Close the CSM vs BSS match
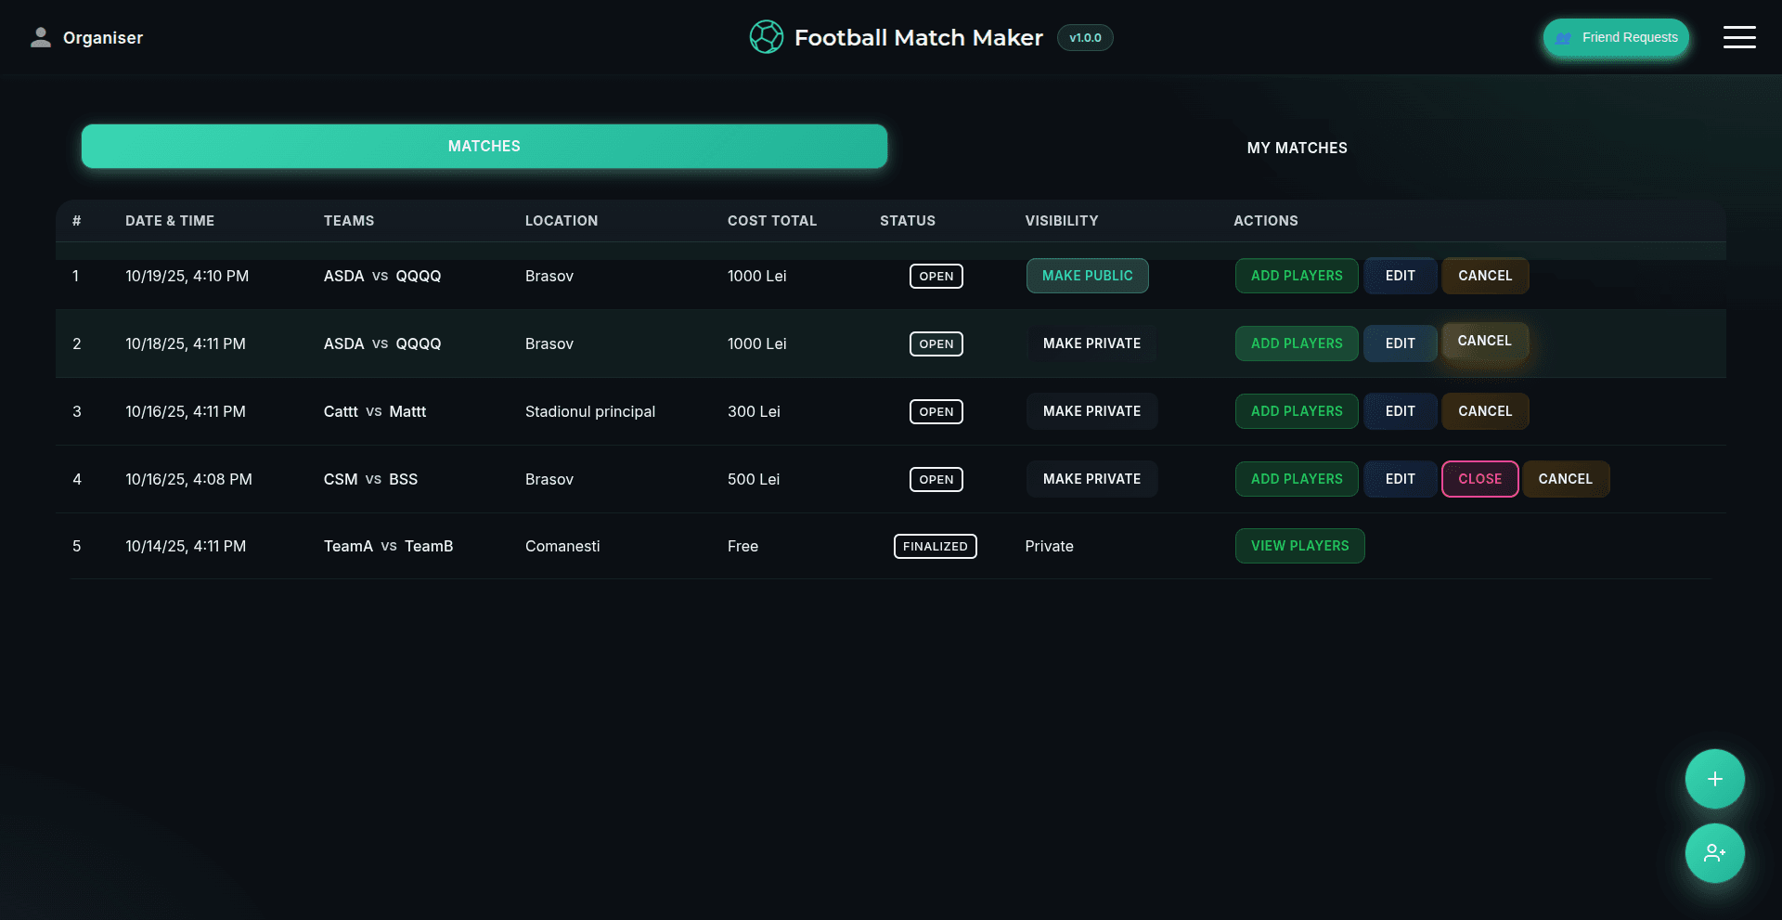Viewport: 1782px width, 920px height. (1479, 479)
